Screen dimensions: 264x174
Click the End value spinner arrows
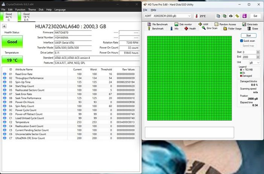pyautogui.click(x=258, y=57)
